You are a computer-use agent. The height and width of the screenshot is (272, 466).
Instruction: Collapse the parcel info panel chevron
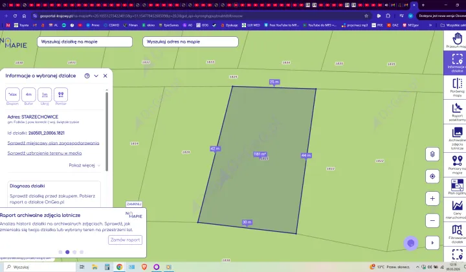(96, 76)
